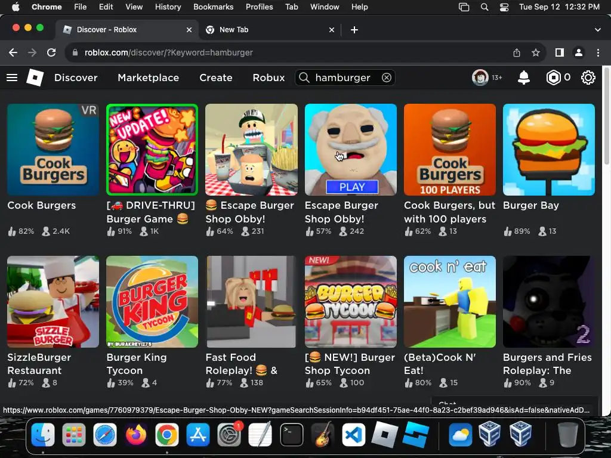Screen dimensions: 611x458
Task: Open the Discover nav item
Action: [76, 78]
